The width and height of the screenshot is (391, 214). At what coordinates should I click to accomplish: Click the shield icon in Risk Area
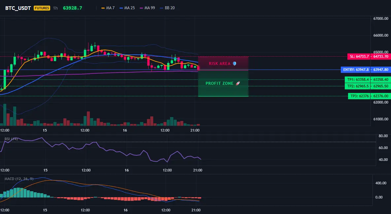pos(234,64)
